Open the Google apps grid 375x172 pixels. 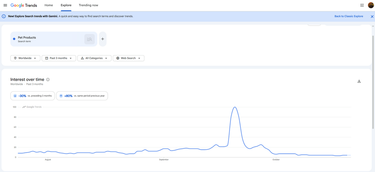[362, 5]
